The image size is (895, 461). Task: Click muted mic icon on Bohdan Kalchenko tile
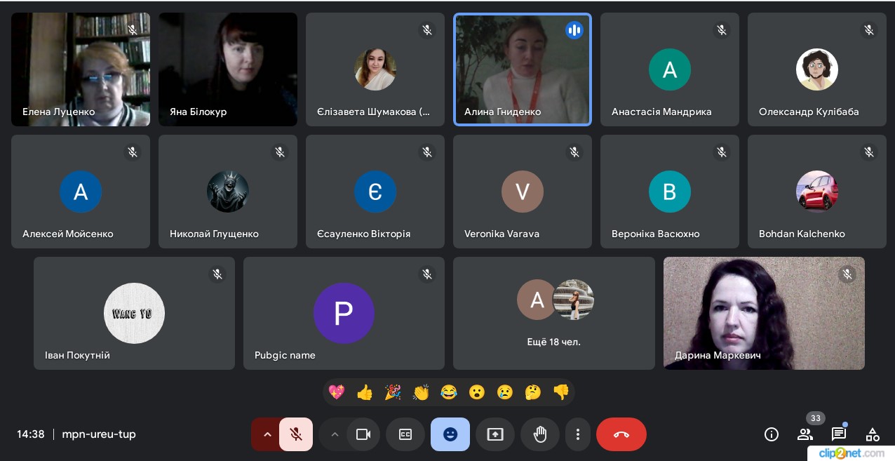(x=869, y=152)
